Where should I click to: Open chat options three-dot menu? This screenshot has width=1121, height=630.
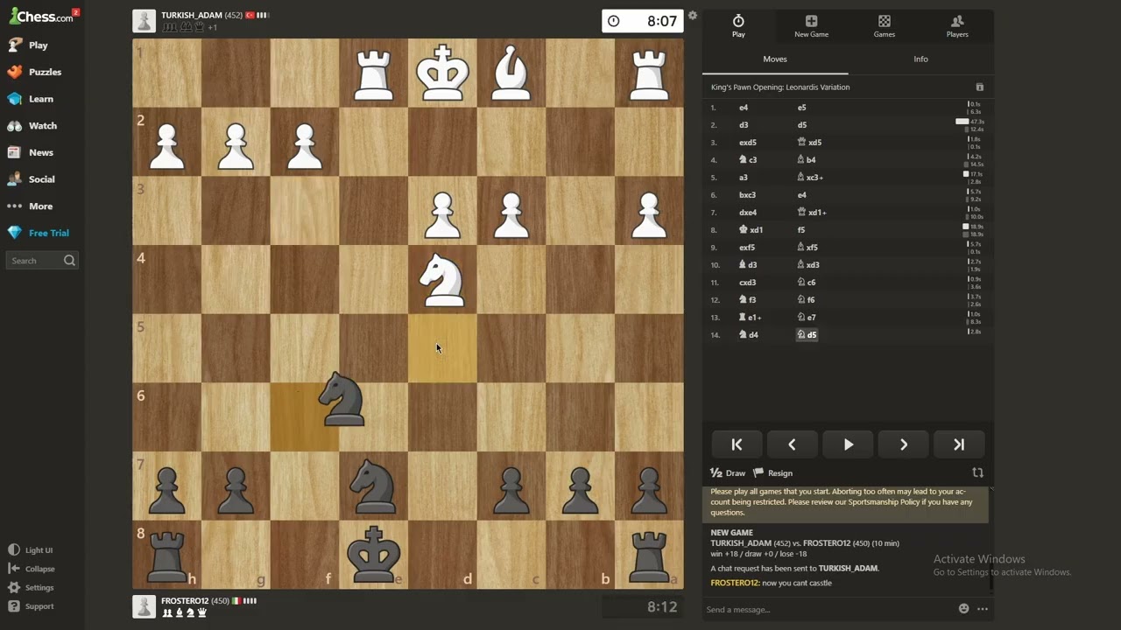(x=983, y=609)
